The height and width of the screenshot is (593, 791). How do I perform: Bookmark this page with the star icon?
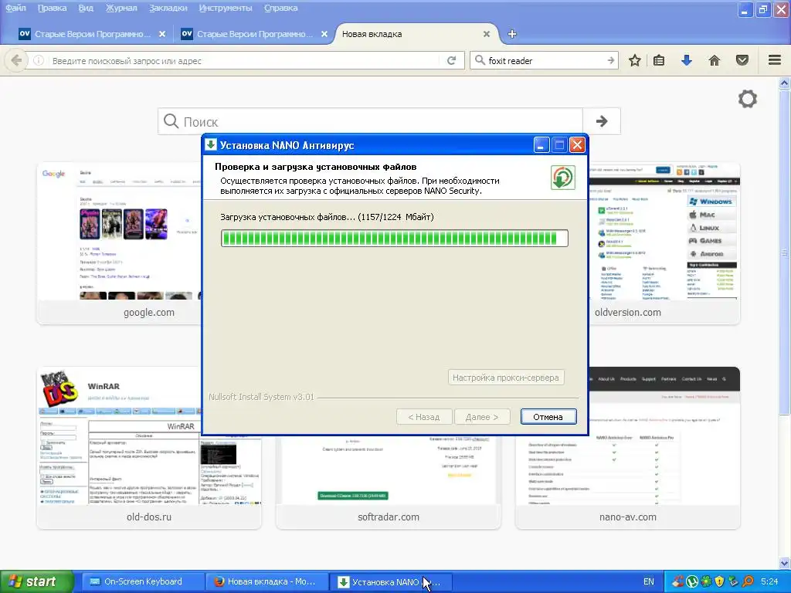(x=635, y=60)
